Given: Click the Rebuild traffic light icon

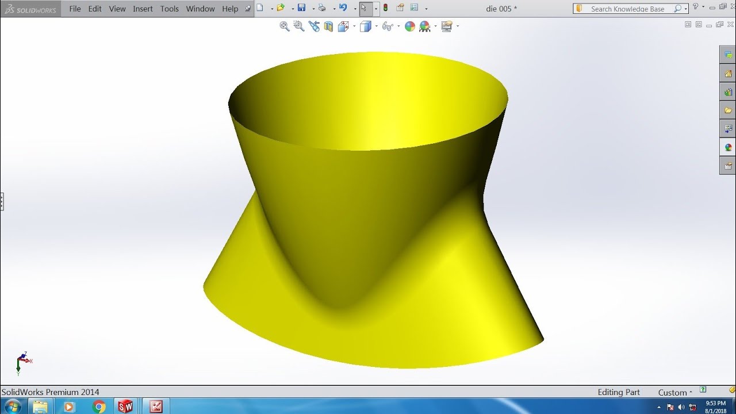Looking at the screenshot, I should (x=385, y=8).
